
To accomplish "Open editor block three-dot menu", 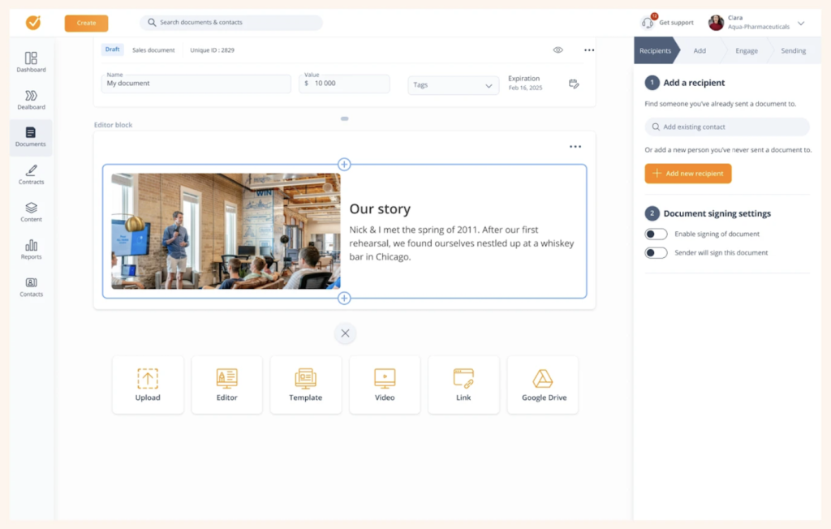I will click(575, 147).
